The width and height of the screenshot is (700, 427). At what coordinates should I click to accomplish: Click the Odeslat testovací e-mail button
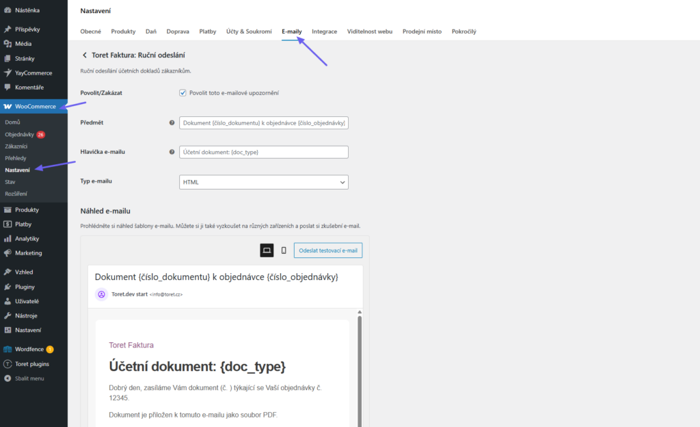(327, 250)
